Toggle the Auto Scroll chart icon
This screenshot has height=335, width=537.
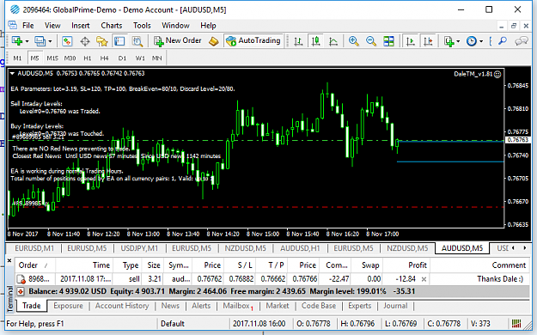(410, 41)
